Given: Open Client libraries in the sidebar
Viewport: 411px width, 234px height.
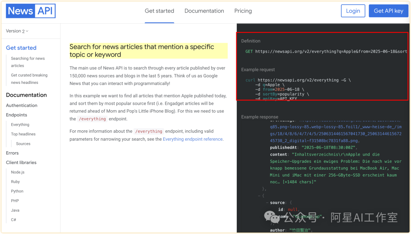Looking at the screenshot, I should (21, 162).
